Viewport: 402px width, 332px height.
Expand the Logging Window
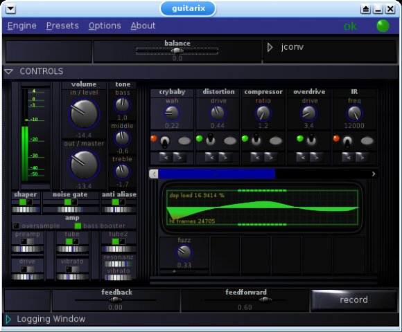(8, 320)
